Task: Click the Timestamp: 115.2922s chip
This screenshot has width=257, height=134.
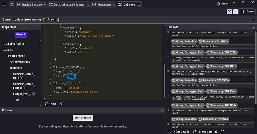Action: [x=213, y=119]
